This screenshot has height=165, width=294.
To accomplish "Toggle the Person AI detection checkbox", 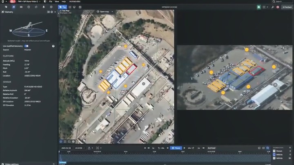I will click(274, 151).
